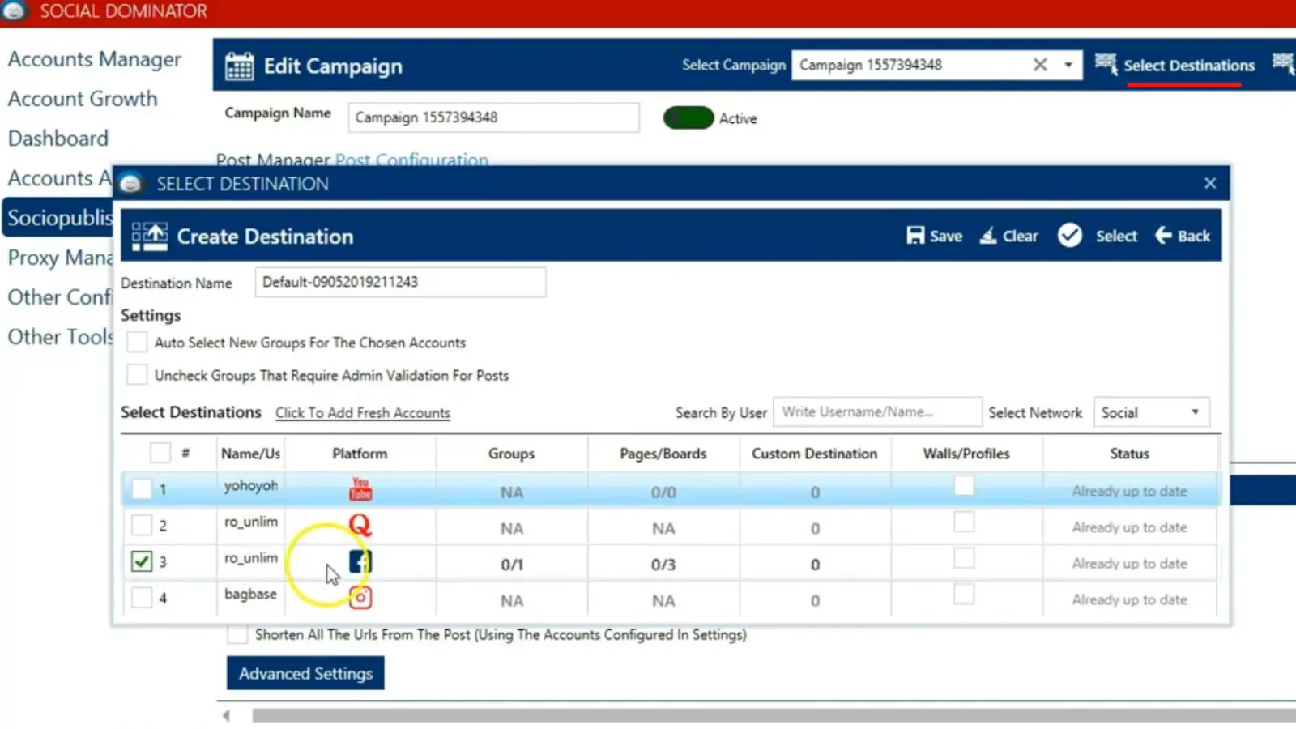The image size is (1296, 729).
Task: Click the Save floppy disk icon
Action: coord(915,236)
